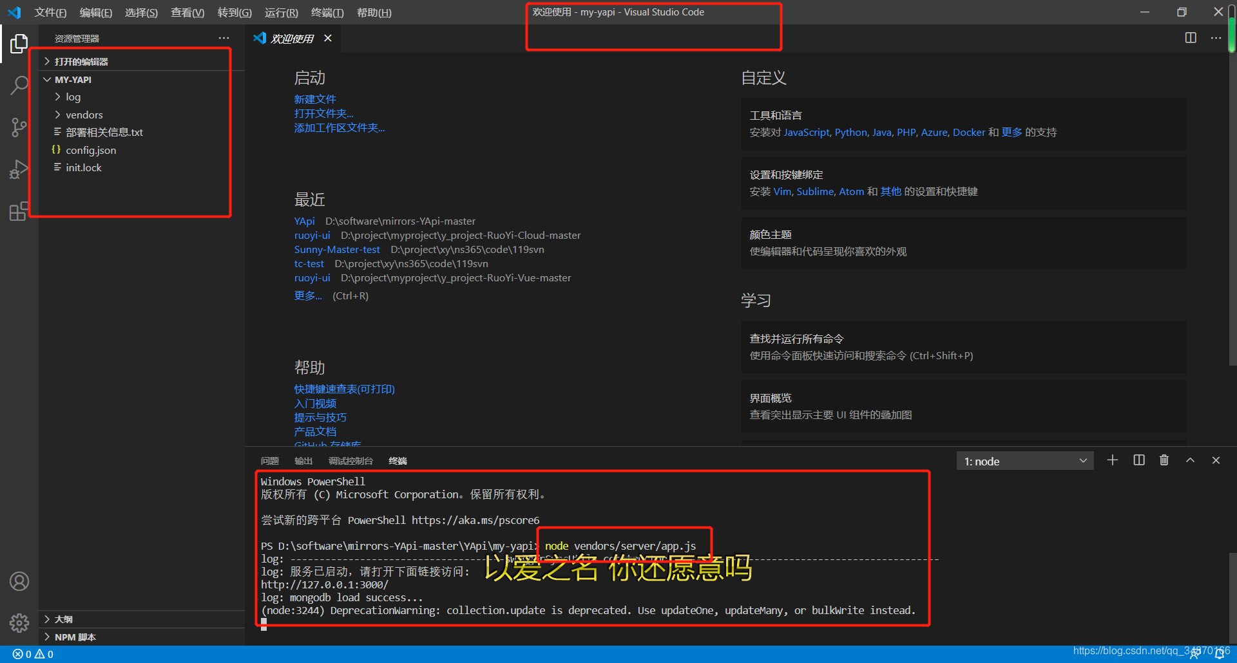
Task: Open the Run and Debug view icon
Action: [x=19, y=169]
